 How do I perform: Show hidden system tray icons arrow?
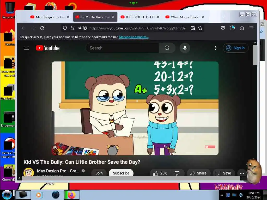[x=222, y=195]
